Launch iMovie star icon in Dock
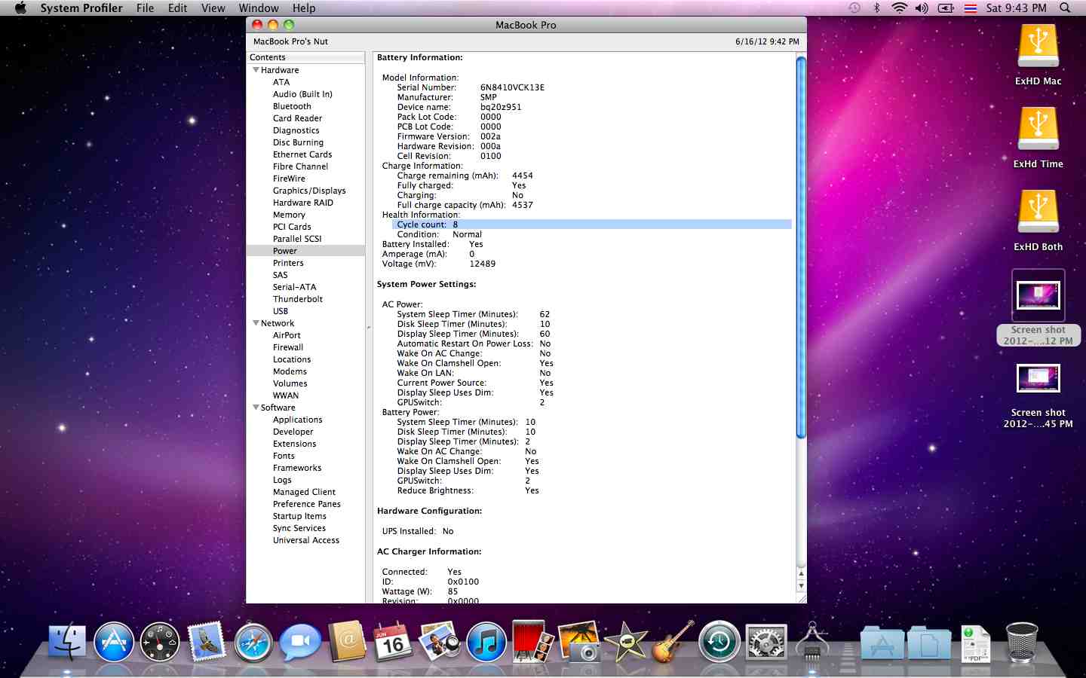1086x678 pixels. point(626,643)
